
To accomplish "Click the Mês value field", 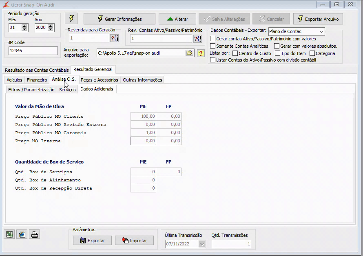I will pyautogui.click(x=15, y=28).
